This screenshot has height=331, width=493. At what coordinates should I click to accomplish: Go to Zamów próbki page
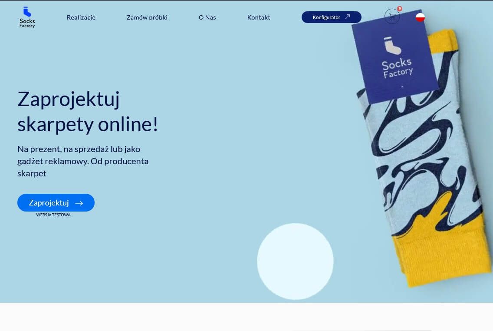pos(147,17)
